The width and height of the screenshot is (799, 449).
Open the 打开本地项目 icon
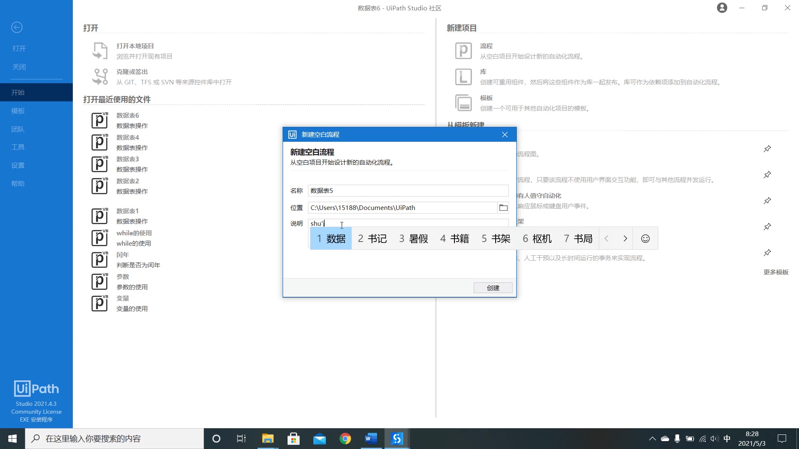point(99,51)
